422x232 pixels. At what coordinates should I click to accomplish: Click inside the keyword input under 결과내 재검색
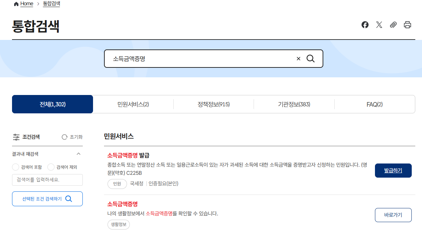pyautogui.click(x=47, y=180)
